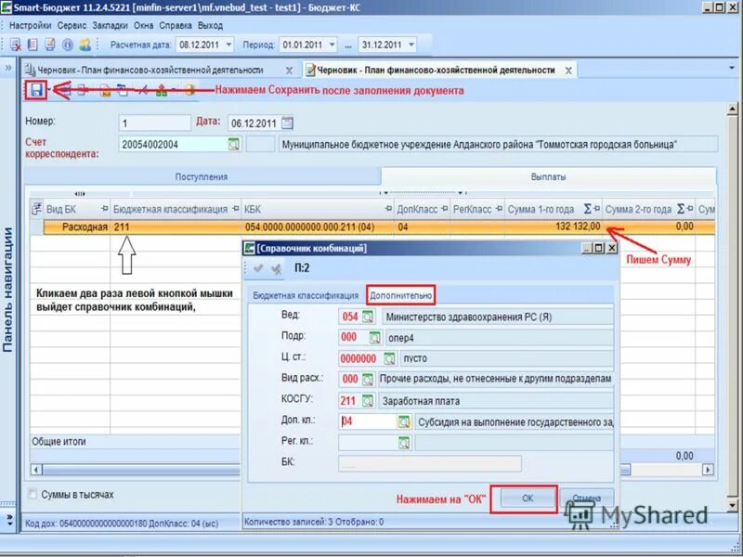The image size is (743, 557).
Task: Switch to Выплаты tab
Action: 548,176
